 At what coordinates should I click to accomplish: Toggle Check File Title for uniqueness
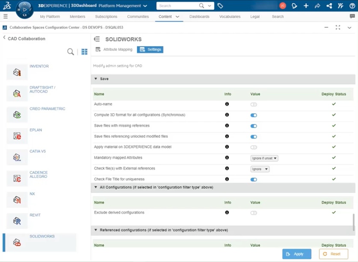(x=254, y=180)
